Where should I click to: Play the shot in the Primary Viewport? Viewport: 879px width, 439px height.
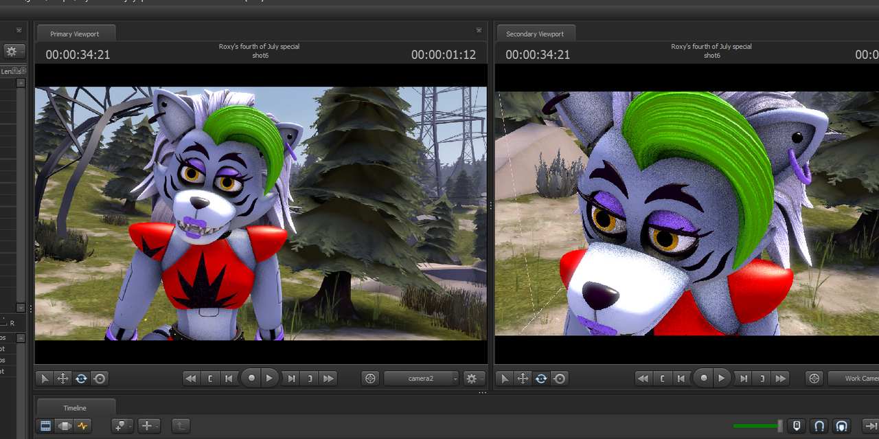coord(270,378)
